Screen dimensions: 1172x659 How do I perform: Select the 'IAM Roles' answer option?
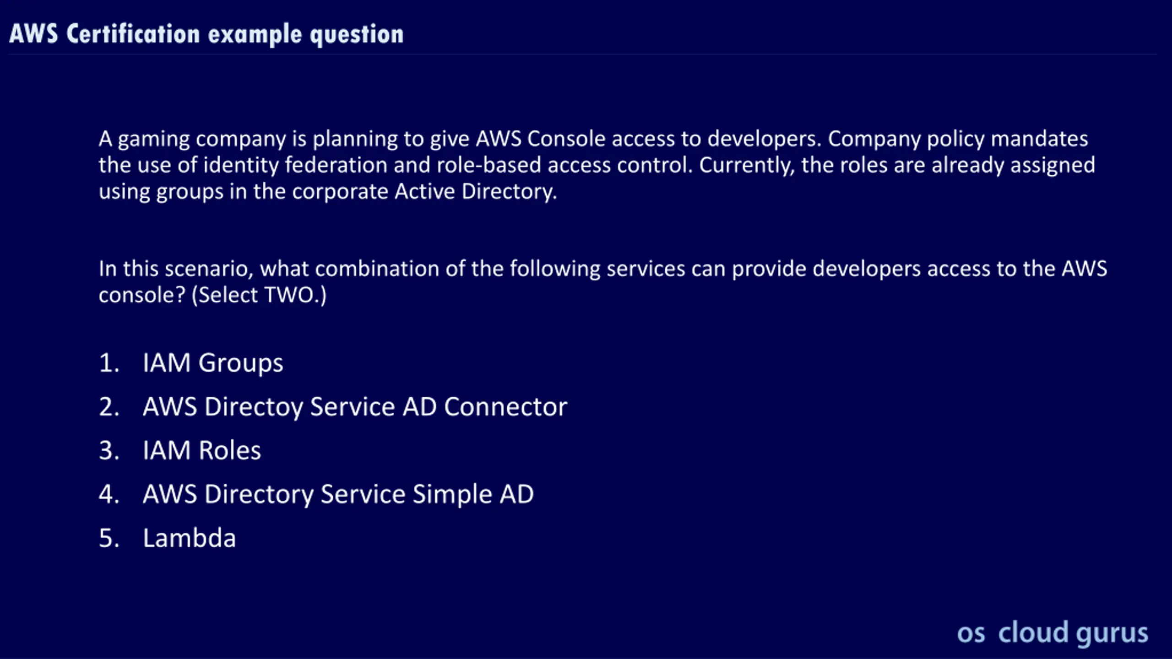(x=202, y=450)
